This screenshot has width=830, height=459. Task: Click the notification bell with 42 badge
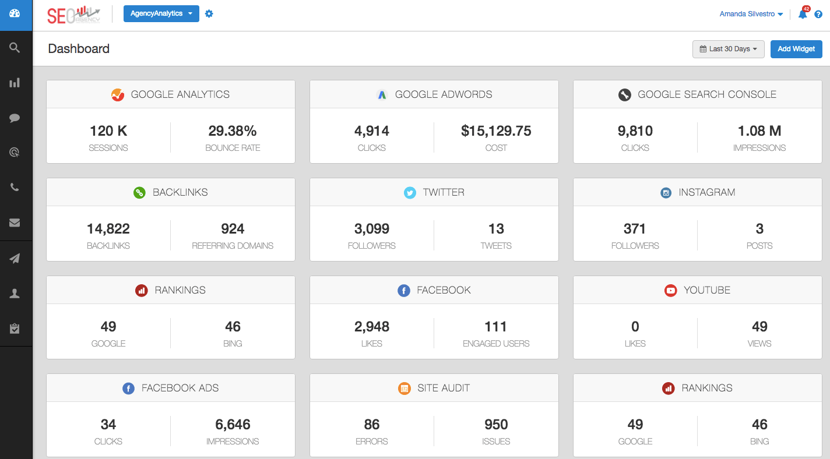tap(803, 14)
